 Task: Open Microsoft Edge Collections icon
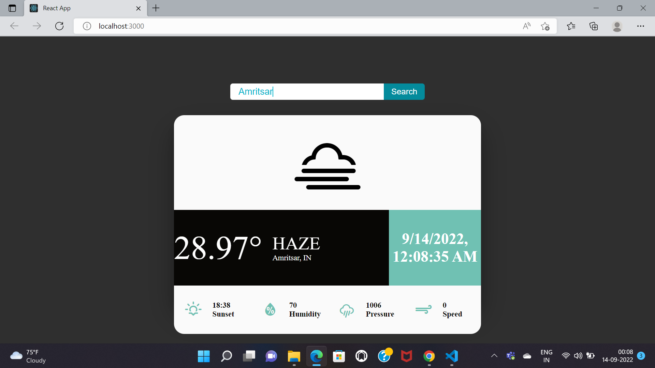pyautogui.click(x=594, y=26)
